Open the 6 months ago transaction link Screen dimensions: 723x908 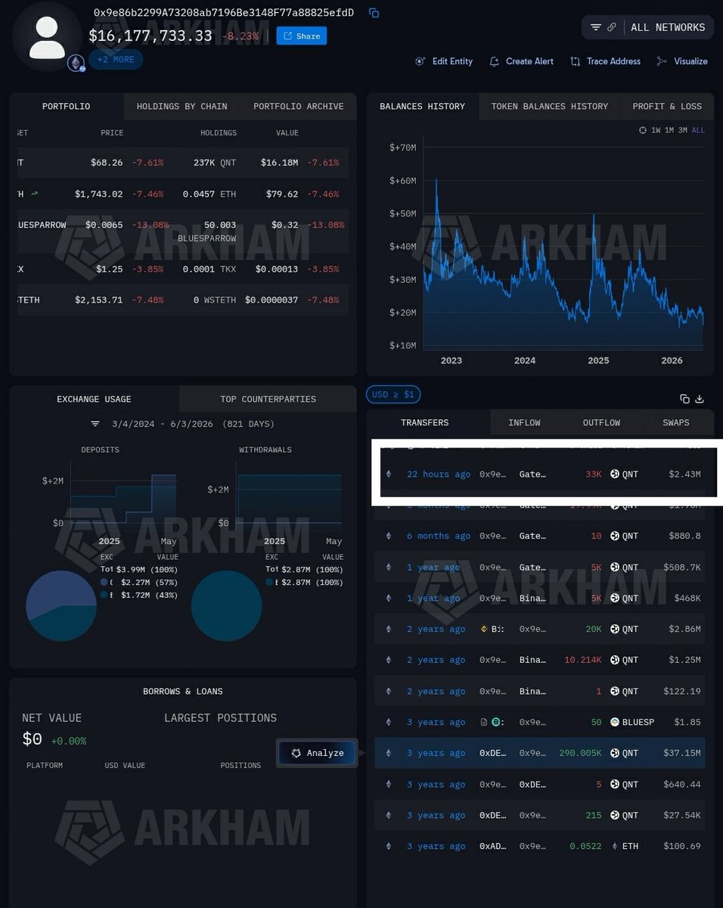click(x=439, y=536)
